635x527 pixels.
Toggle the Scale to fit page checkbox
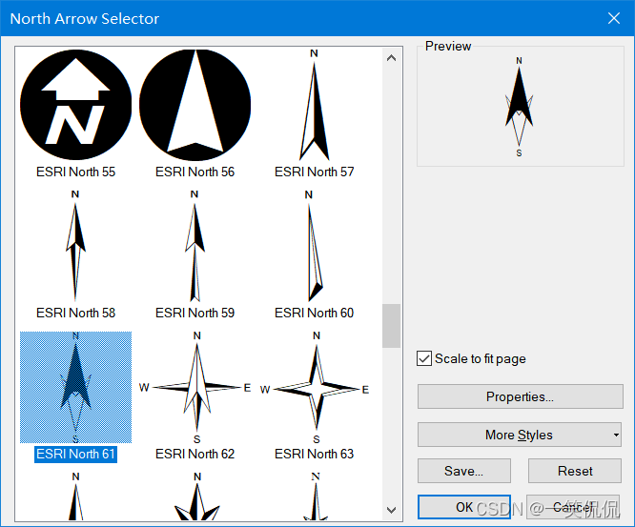tap(424, 358)
